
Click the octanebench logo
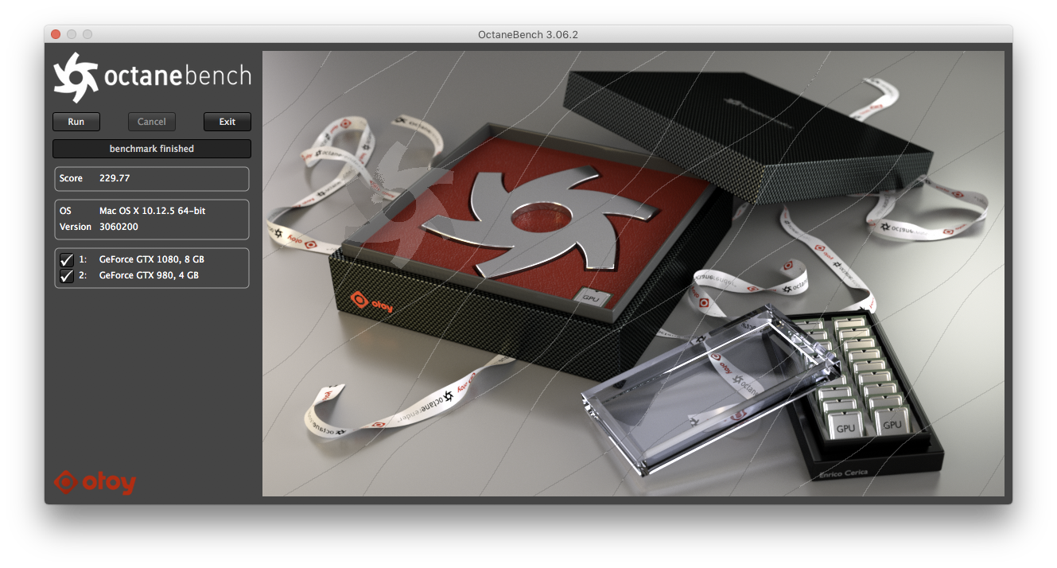tap(152, 77)
